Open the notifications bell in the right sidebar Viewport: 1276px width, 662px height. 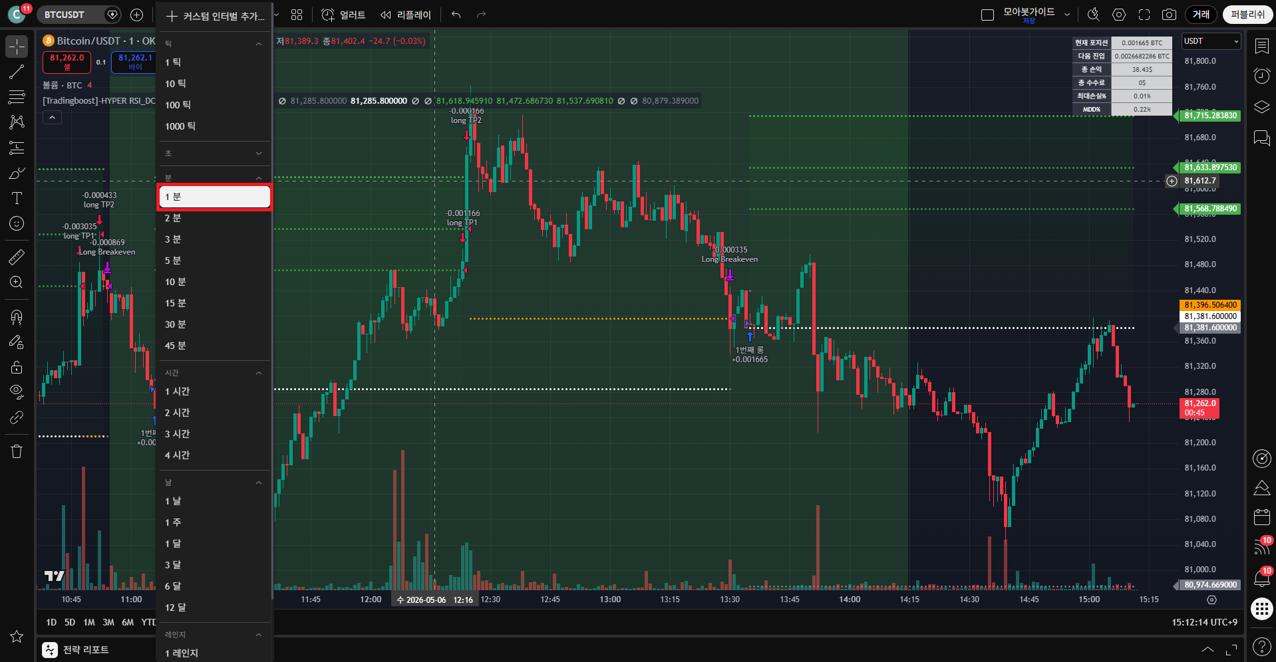1261,578
